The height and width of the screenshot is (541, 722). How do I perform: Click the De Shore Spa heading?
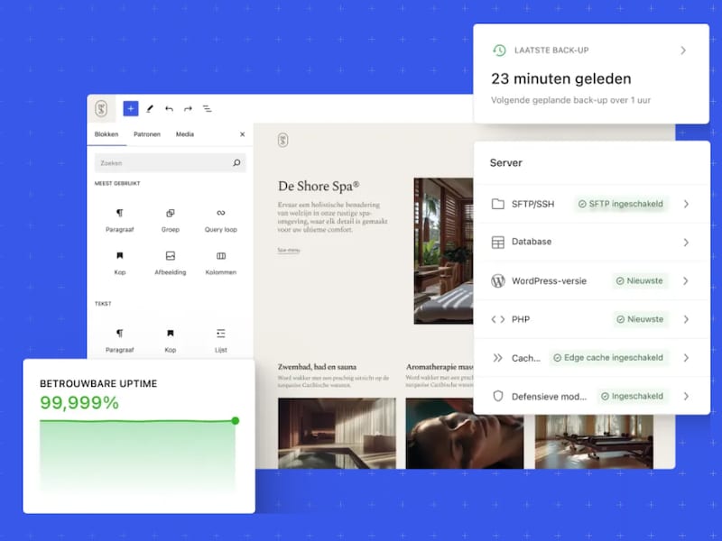tap(319, 186)
